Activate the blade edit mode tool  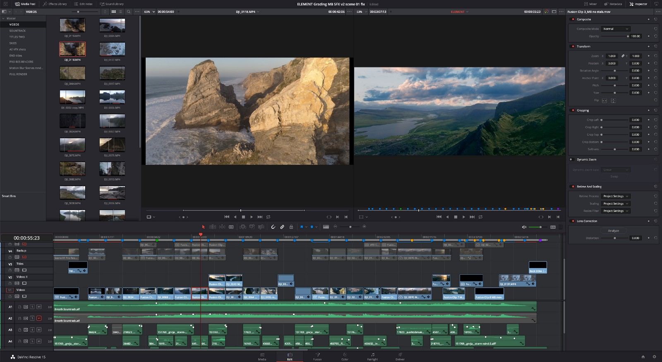[x=231, y=227]
